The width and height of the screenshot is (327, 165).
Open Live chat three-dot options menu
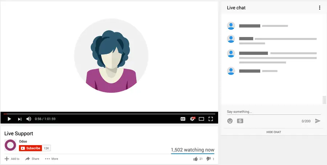click(x=319, y=8)
